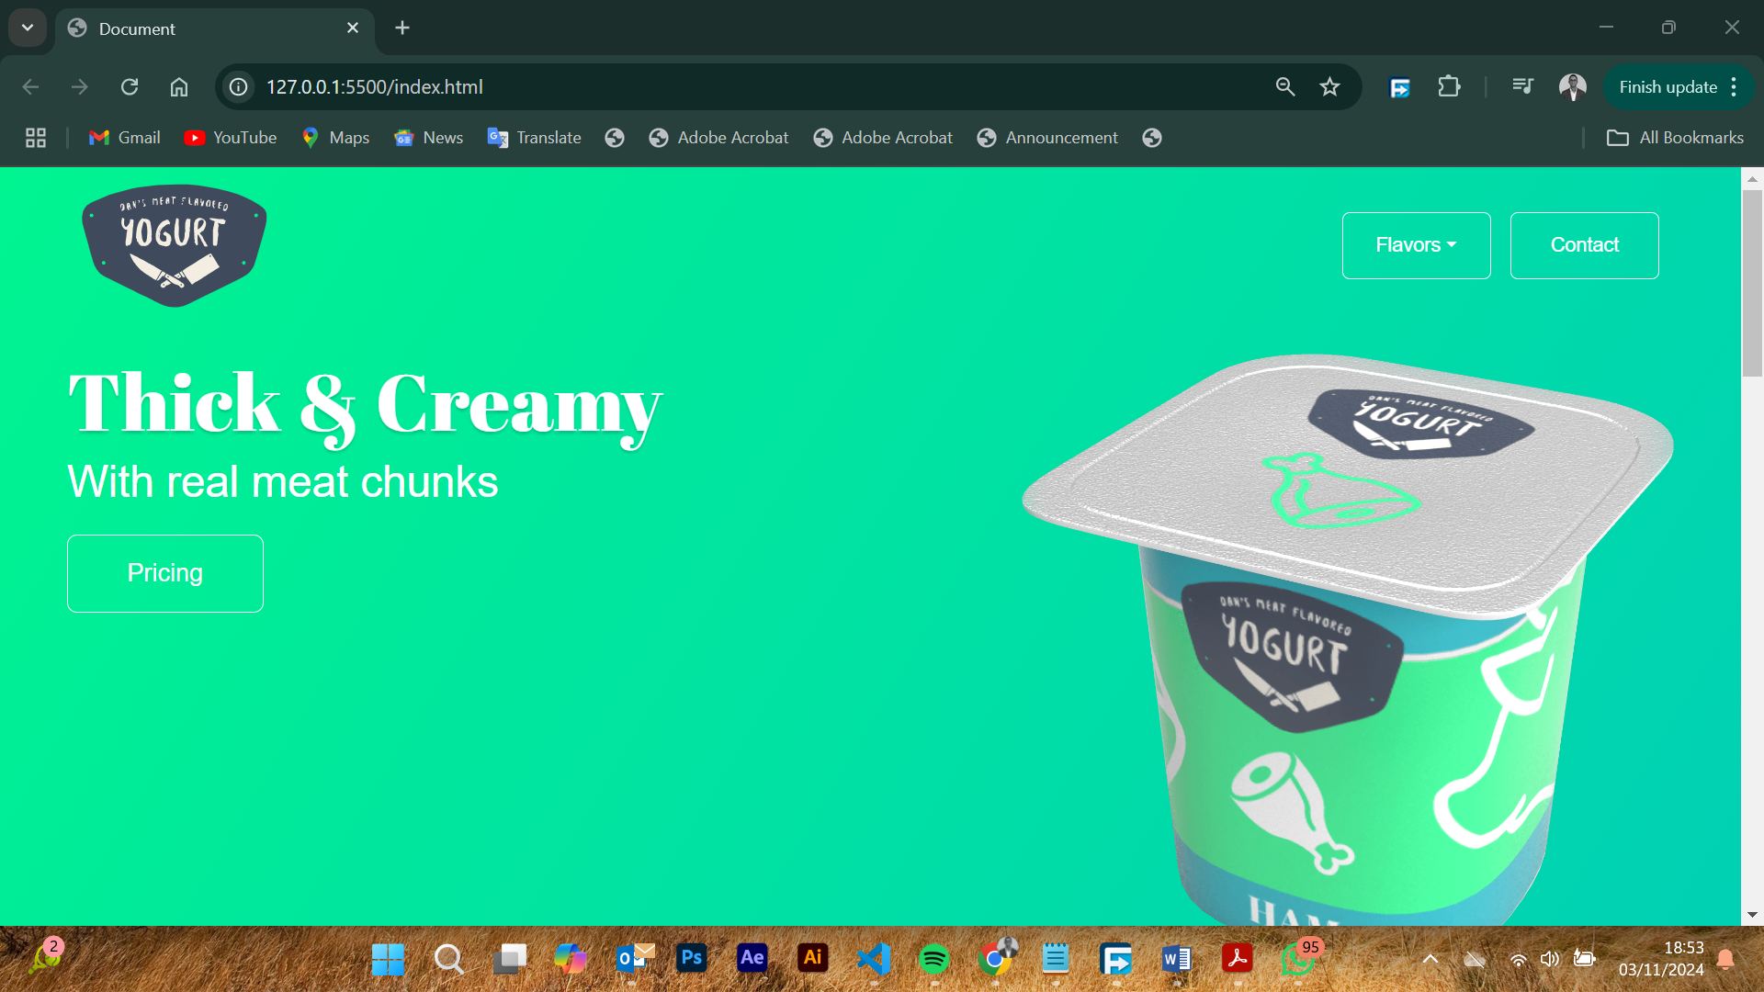Open the News bookmark
Screen dimensions: 1764x992
(428, 138)
